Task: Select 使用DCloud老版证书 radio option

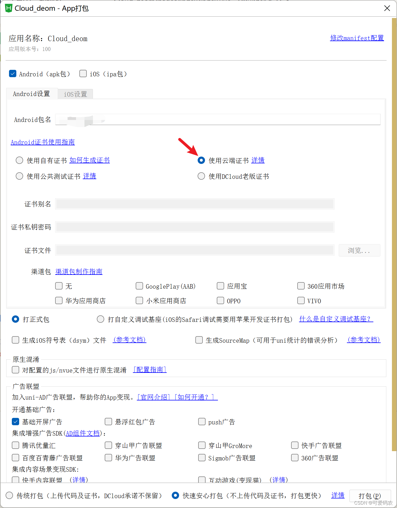Action: pos(201,176)
